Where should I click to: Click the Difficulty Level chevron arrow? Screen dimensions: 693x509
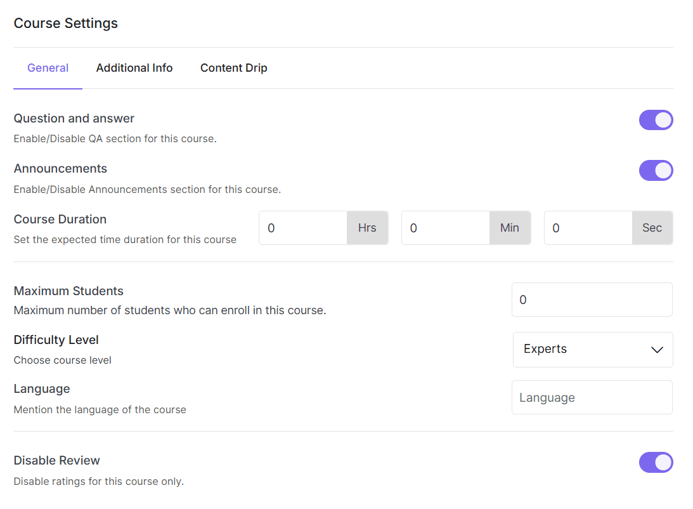coord(657,350)
